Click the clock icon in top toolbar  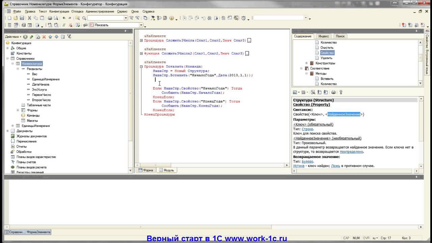coord(244,18)
